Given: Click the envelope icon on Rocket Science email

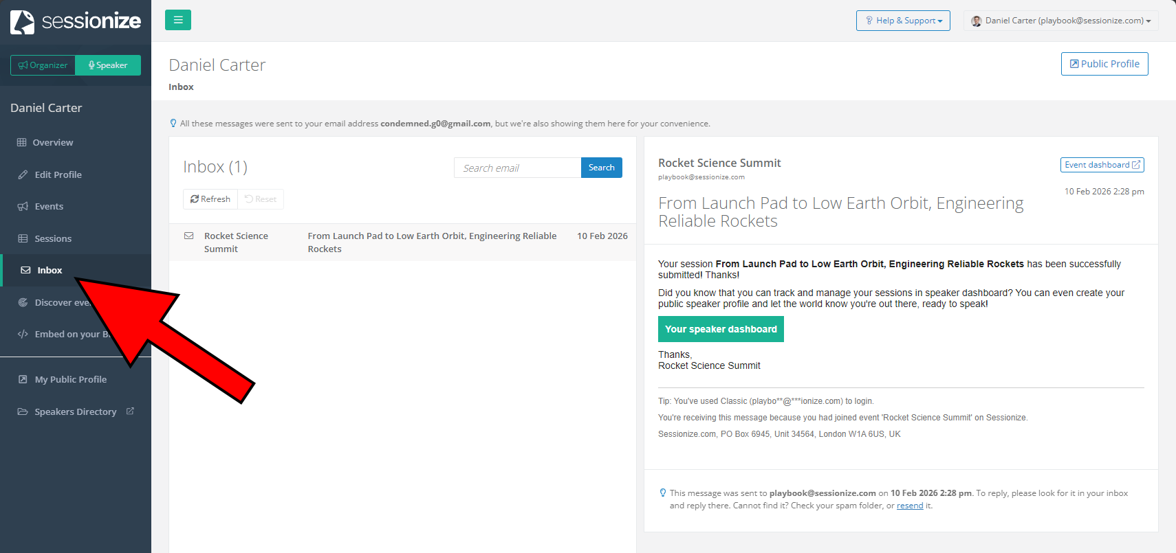Looking at the screenshot, I should click(x=188, y=236).
